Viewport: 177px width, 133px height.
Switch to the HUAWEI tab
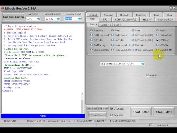pos(124,15)
